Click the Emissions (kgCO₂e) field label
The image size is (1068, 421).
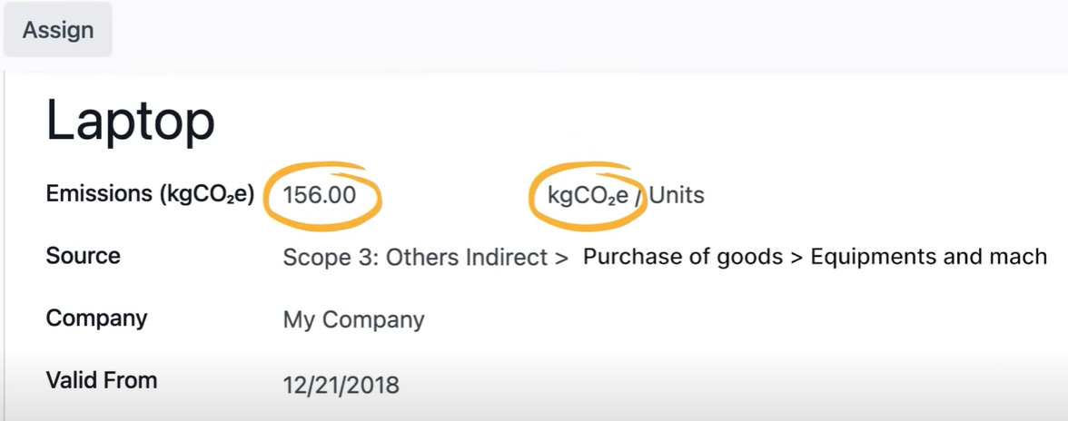(150, 194)
